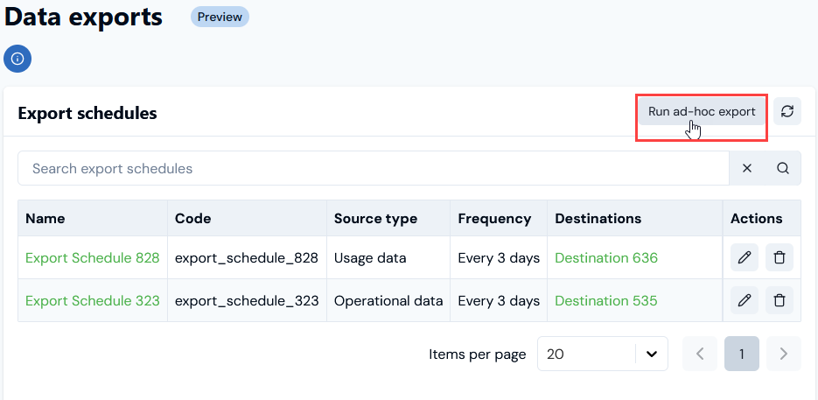Focus the Search export schedules input
This screenshot has width=818, height=400.
pyautogui.click(x=374, y=168)
